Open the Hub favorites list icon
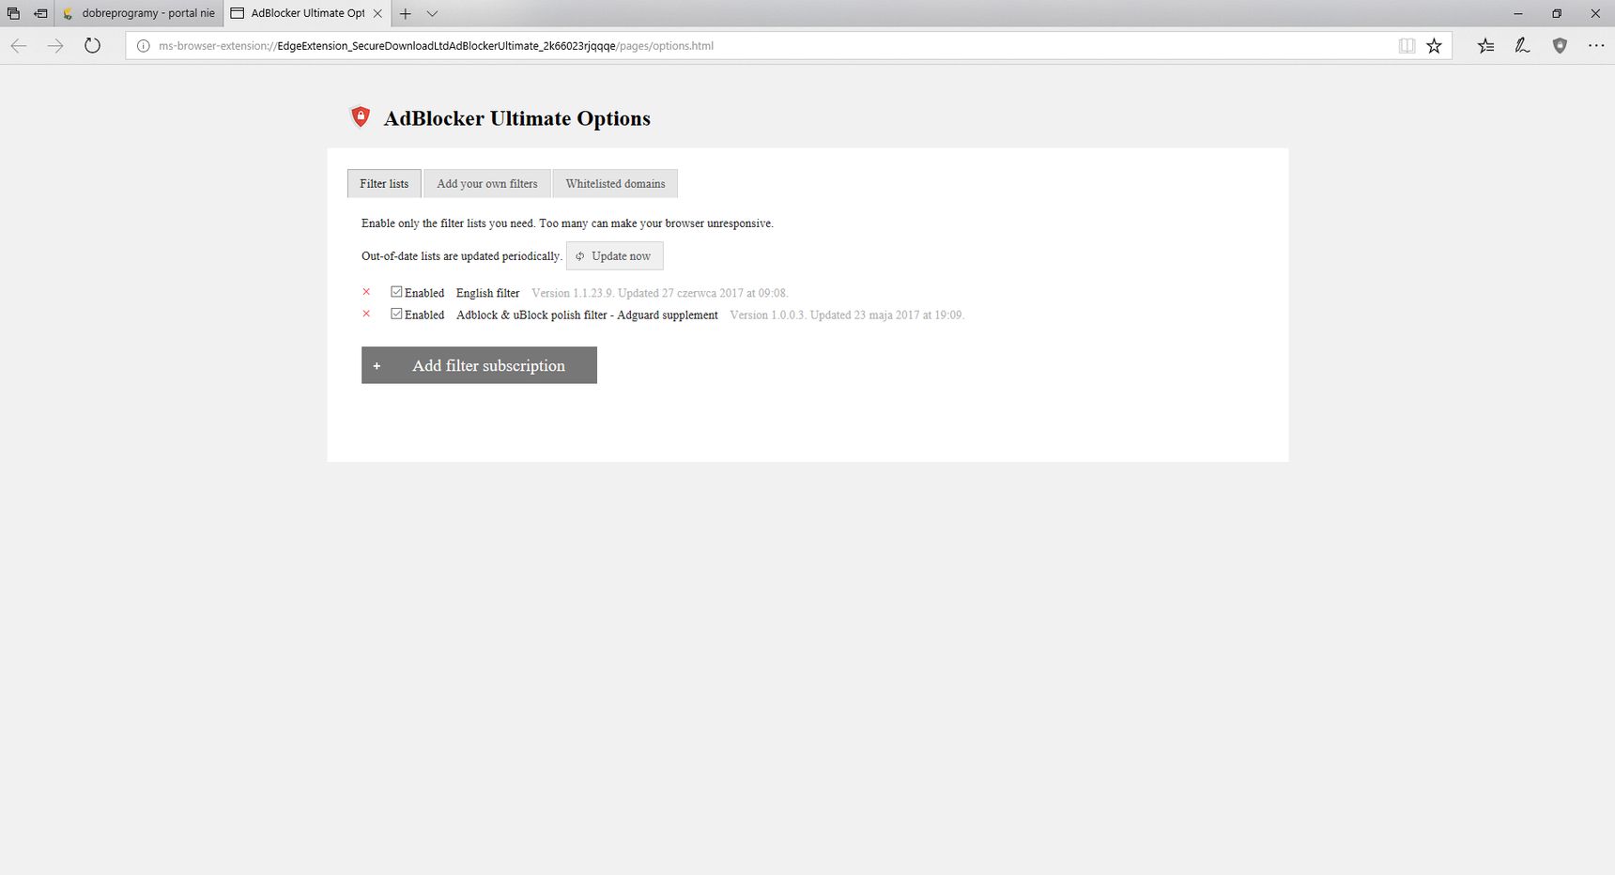Viewport: 1615px width, 875px height. (1485, 45)
